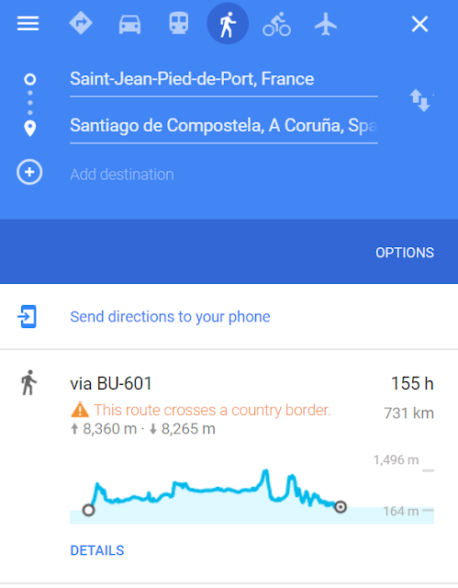
Task: Close the directions panel with X
Action: 419,25
